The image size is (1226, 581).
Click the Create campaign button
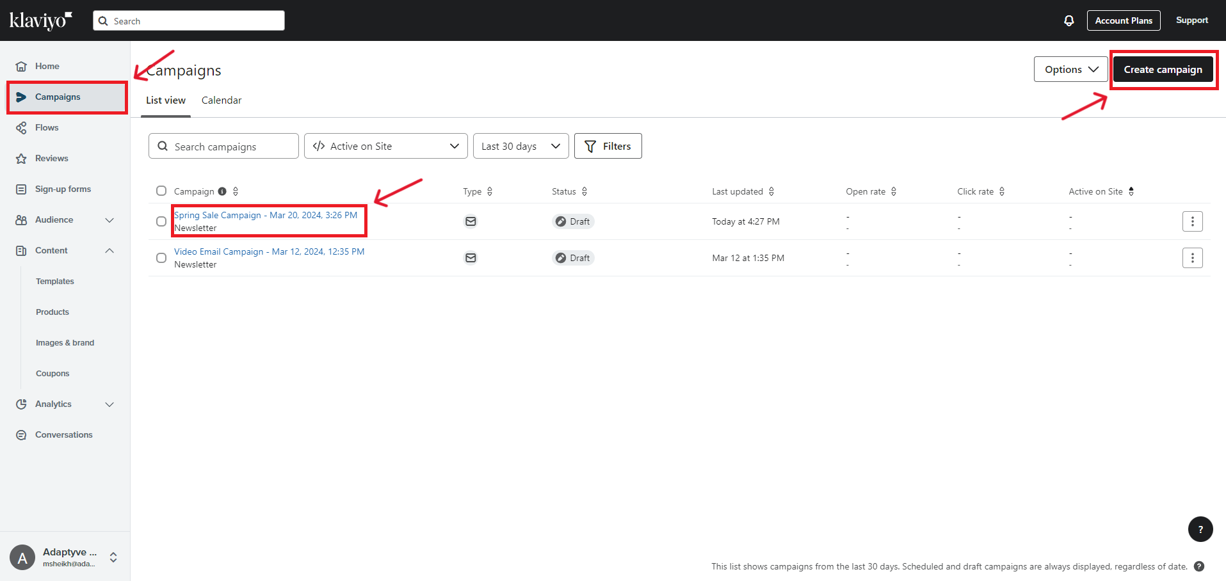[x=1163, y=69]
